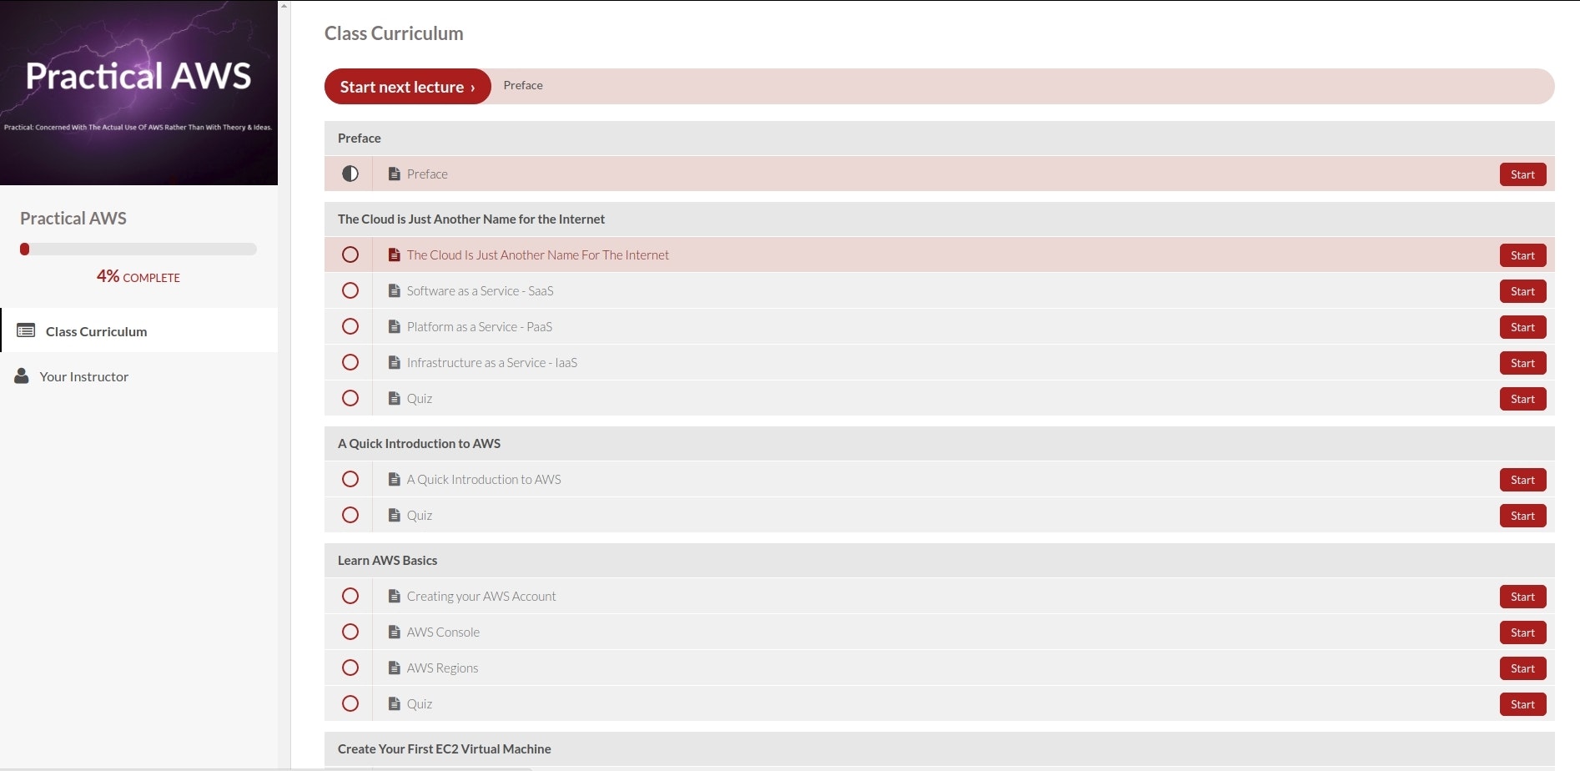The height and width of the screenshot is (771, 1580).
Task: Click the Class Curriculum list icon
Action: point(26,330)
